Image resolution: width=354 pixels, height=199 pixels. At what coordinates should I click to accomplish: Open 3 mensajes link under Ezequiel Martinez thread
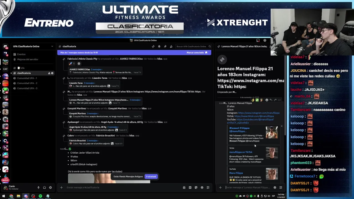click(92, 113)
